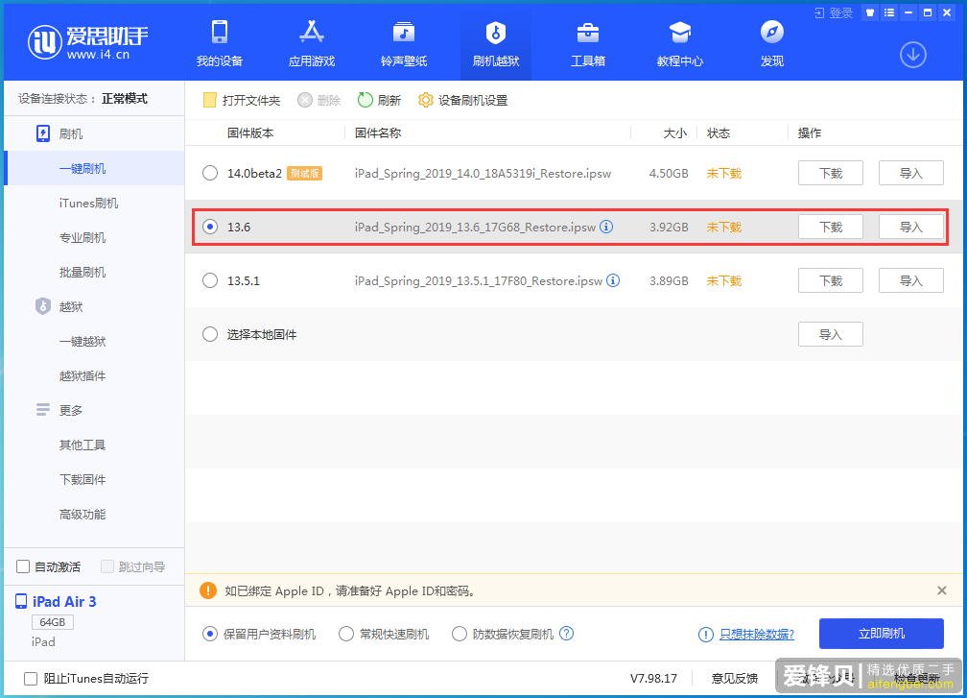Open the 工具箱 toolbox
The width and height of the screenshot is (967, 698).
(x=588, y=43)
